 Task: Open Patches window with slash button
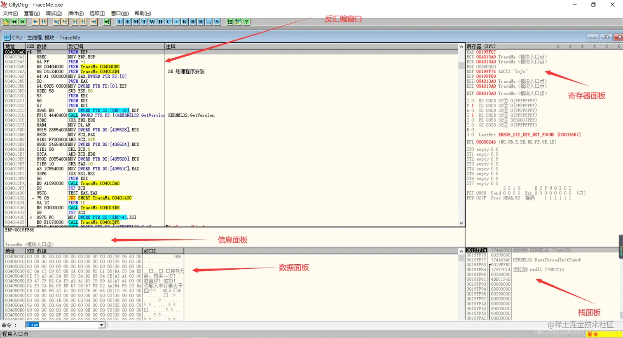point(177,22)
